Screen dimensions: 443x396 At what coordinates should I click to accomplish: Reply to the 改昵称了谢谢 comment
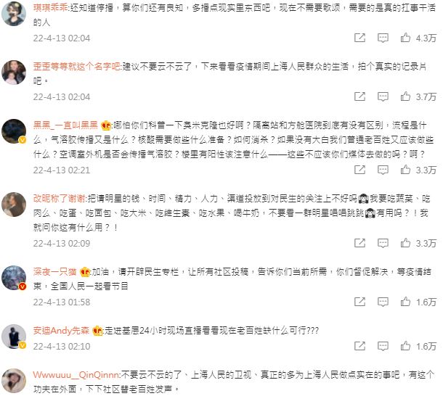point(383,243)
